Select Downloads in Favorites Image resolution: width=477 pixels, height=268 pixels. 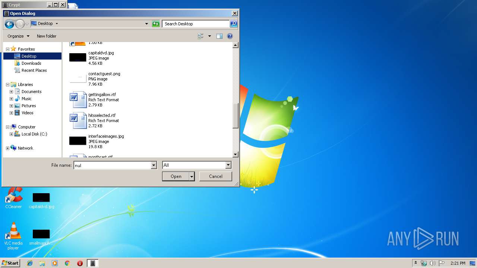[x=31, y=63]
